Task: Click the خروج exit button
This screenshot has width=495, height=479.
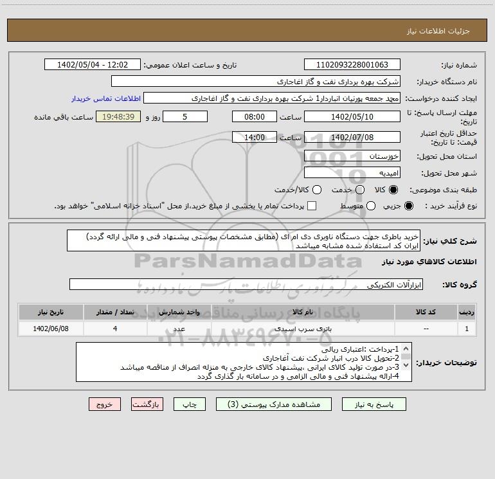Action: click(x=105, y=404)
